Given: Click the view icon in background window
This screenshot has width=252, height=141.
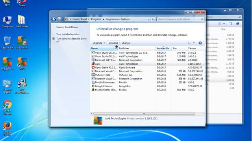Looking at the screenshot, I should click(220, 23).
